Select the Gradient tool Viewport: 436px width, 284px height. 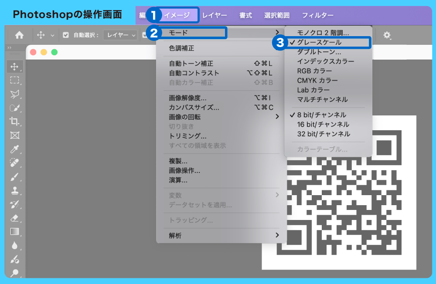(14, 231)
